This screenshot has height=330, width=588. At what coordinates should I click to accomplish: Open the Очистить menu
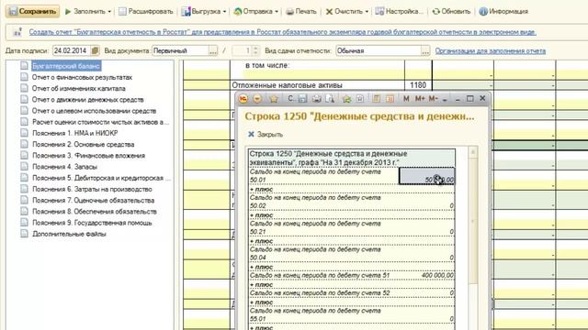click(x=347, y=12)
